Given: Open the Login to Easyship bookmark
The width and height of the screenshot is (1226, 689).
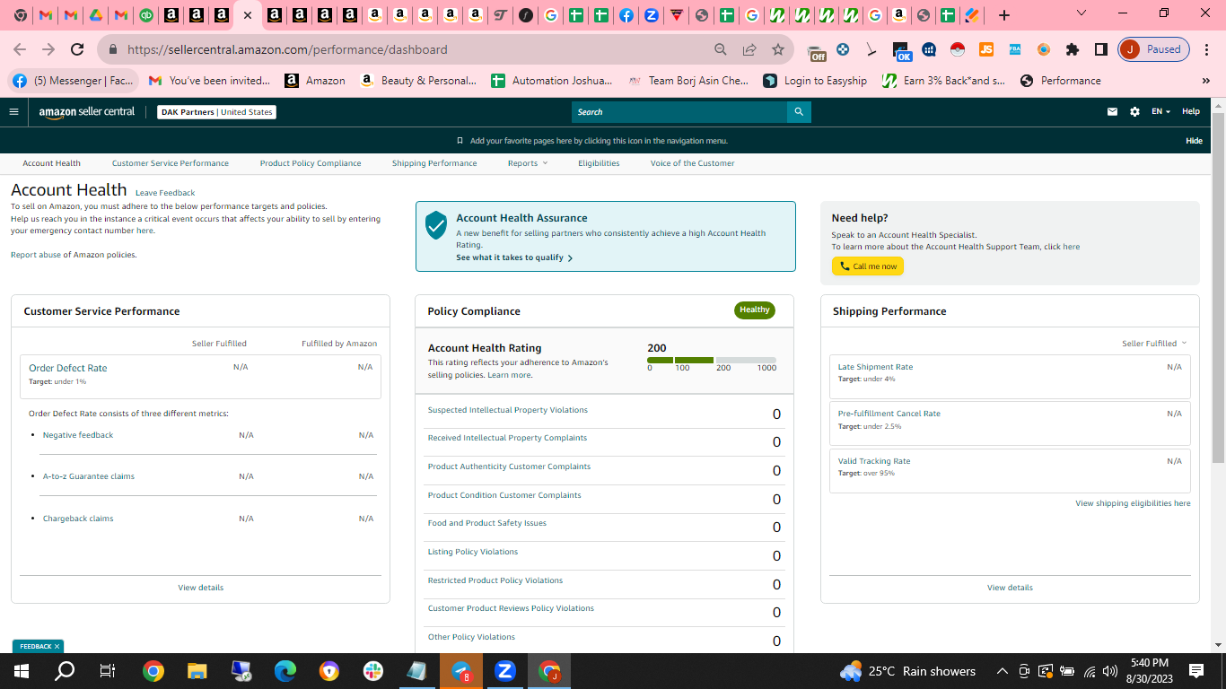Looking at the screenshot, I should coord(815,81).
